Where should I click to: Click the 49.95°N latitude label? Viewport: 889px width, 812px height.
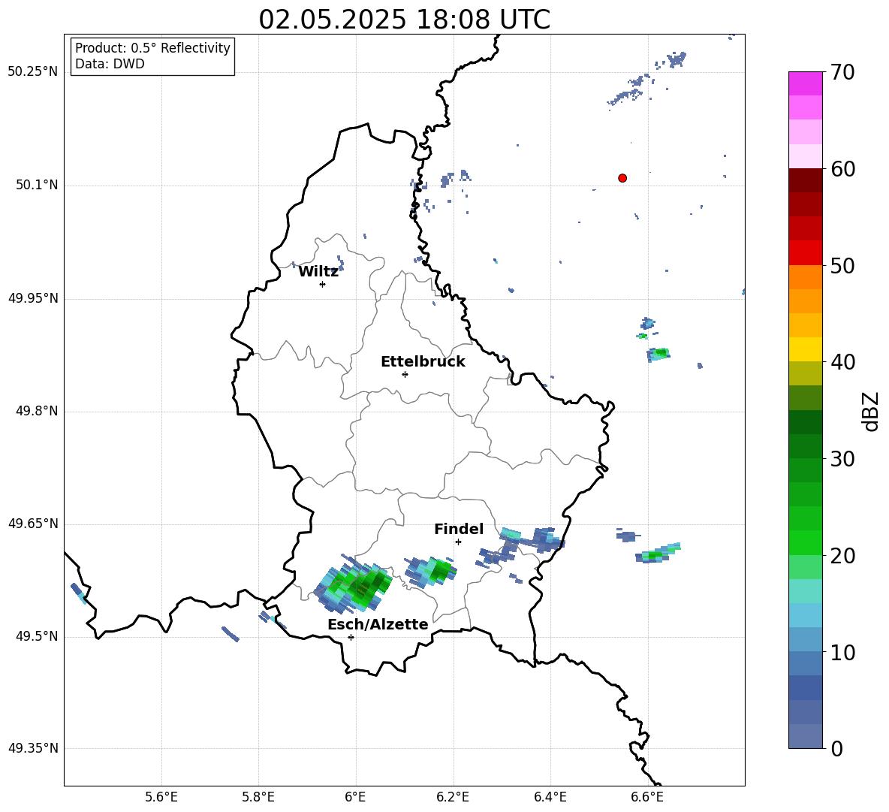33,297
